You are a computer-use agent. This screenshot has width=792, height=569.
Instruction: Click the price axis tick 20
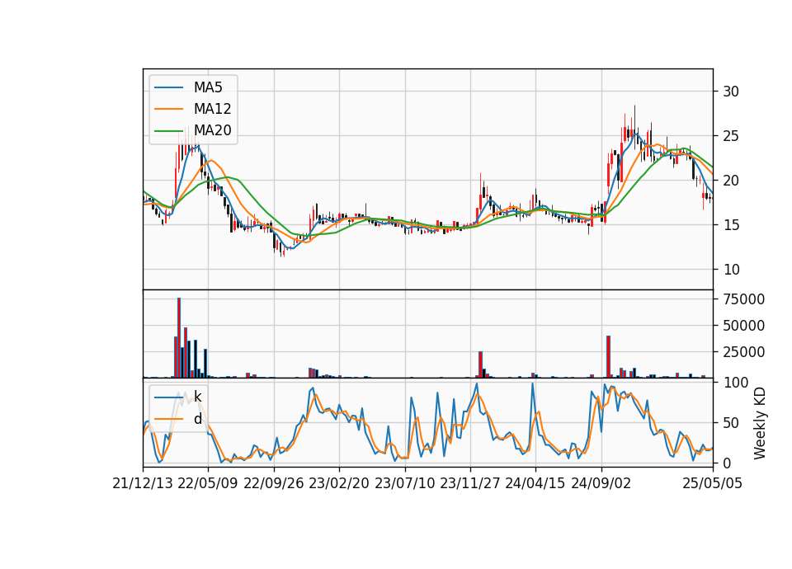tap(731, 181)
